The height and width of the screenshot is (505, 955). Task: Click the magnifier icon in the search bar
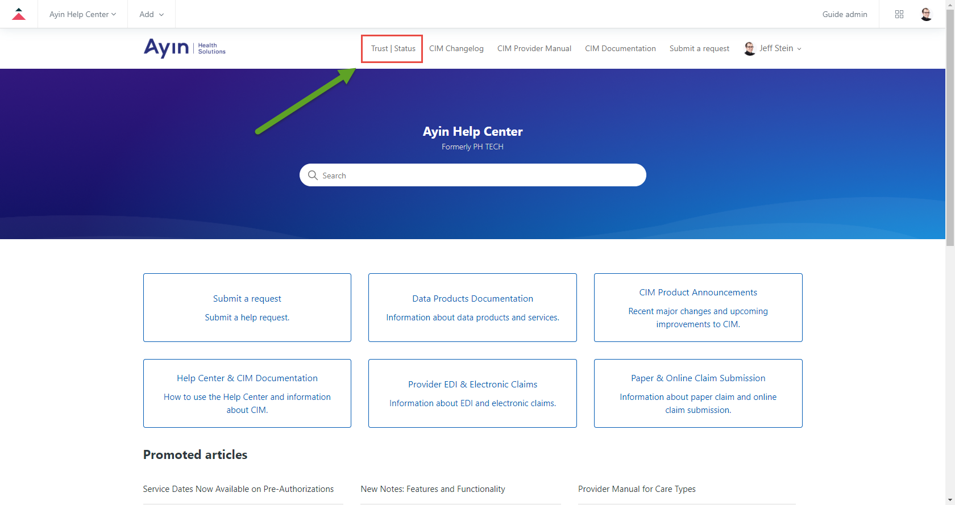313,175
